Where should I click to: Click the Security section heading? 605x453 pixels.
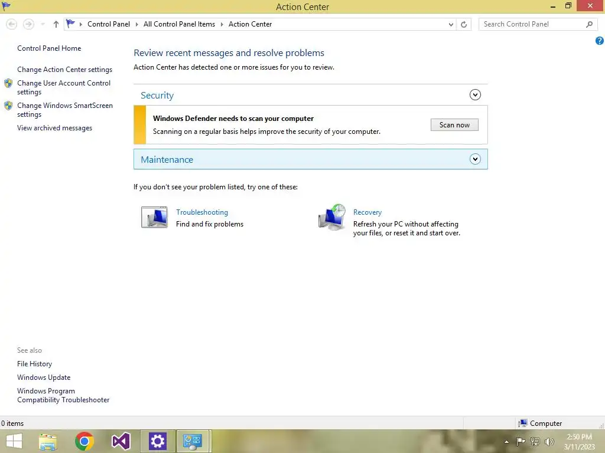[x=157, y=95]
